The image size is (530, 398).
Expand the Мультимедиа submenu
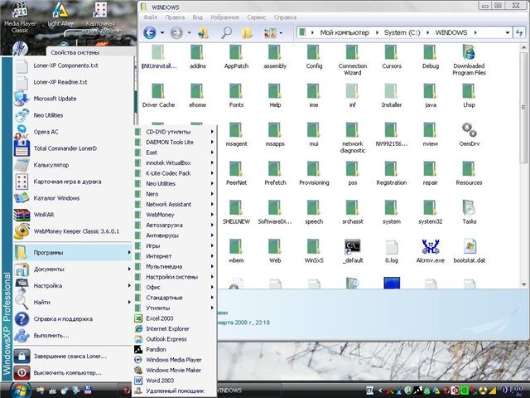175,266
